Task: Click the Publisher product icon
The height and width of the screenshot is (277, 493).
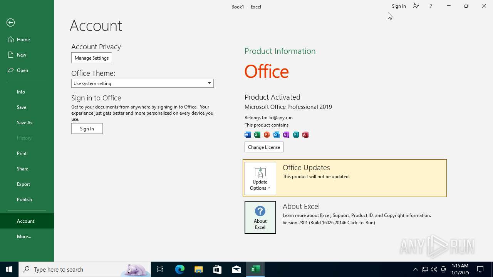Action: [296, 135]
